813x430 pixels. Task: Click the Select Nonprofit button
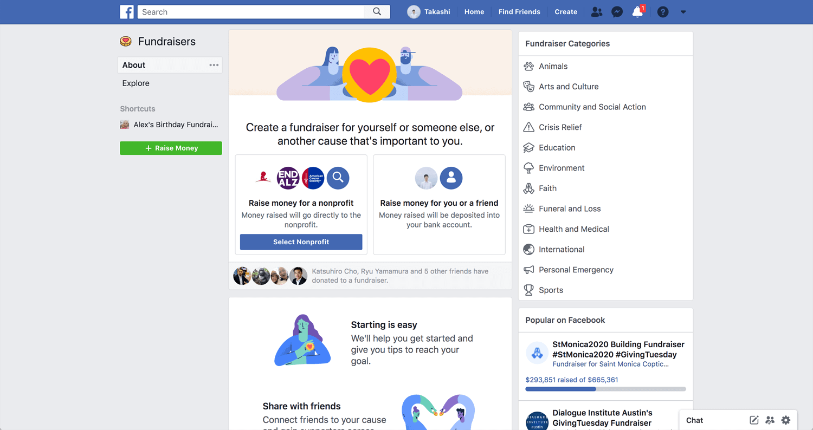pyautogui.click(x=301, y=242)
